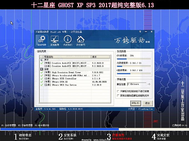189x141 pixels.
Task: Toggle the [专用] Creative AudioPCI driver checkmark
Action: [42, 63]
